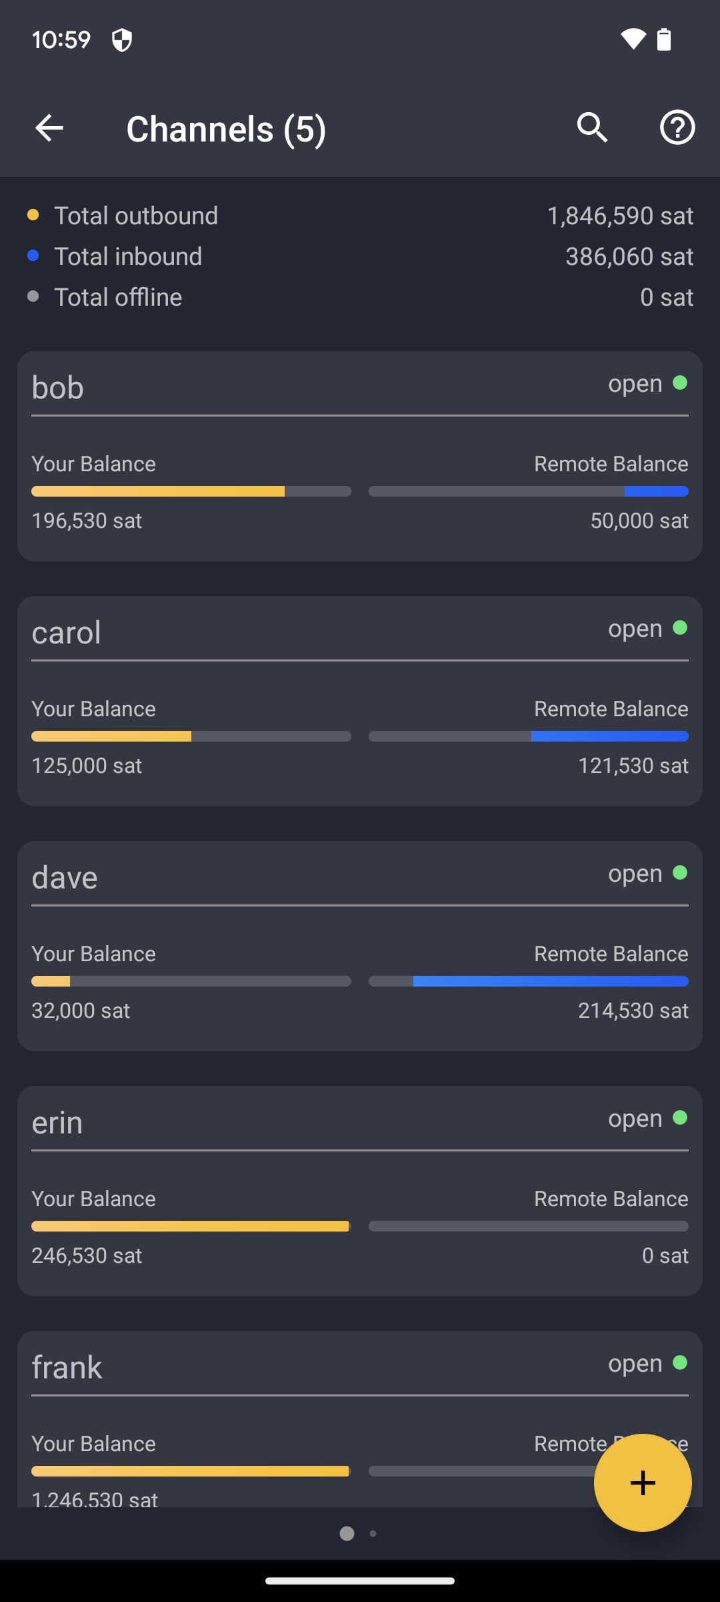Tap the back arrow icon
The height and width of the screenshot is (1602, 720).
coord(49,128)
